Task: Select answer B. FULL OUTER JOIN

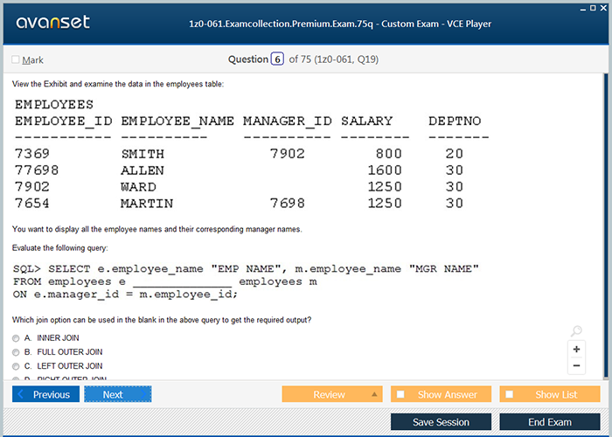Action: 17,351
